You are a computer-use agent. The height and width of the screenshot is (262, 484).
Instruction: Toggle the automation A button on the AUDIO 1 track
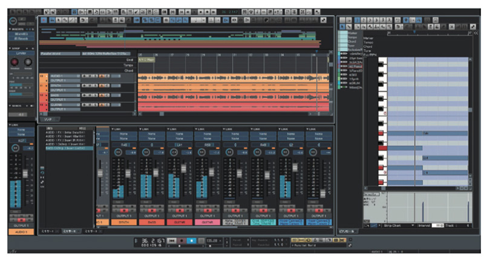pos(101,76)
